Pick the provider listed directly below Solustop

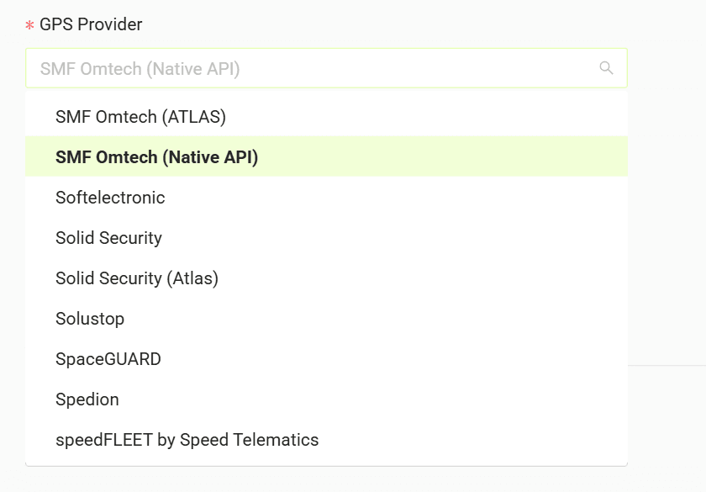[326, 358]
